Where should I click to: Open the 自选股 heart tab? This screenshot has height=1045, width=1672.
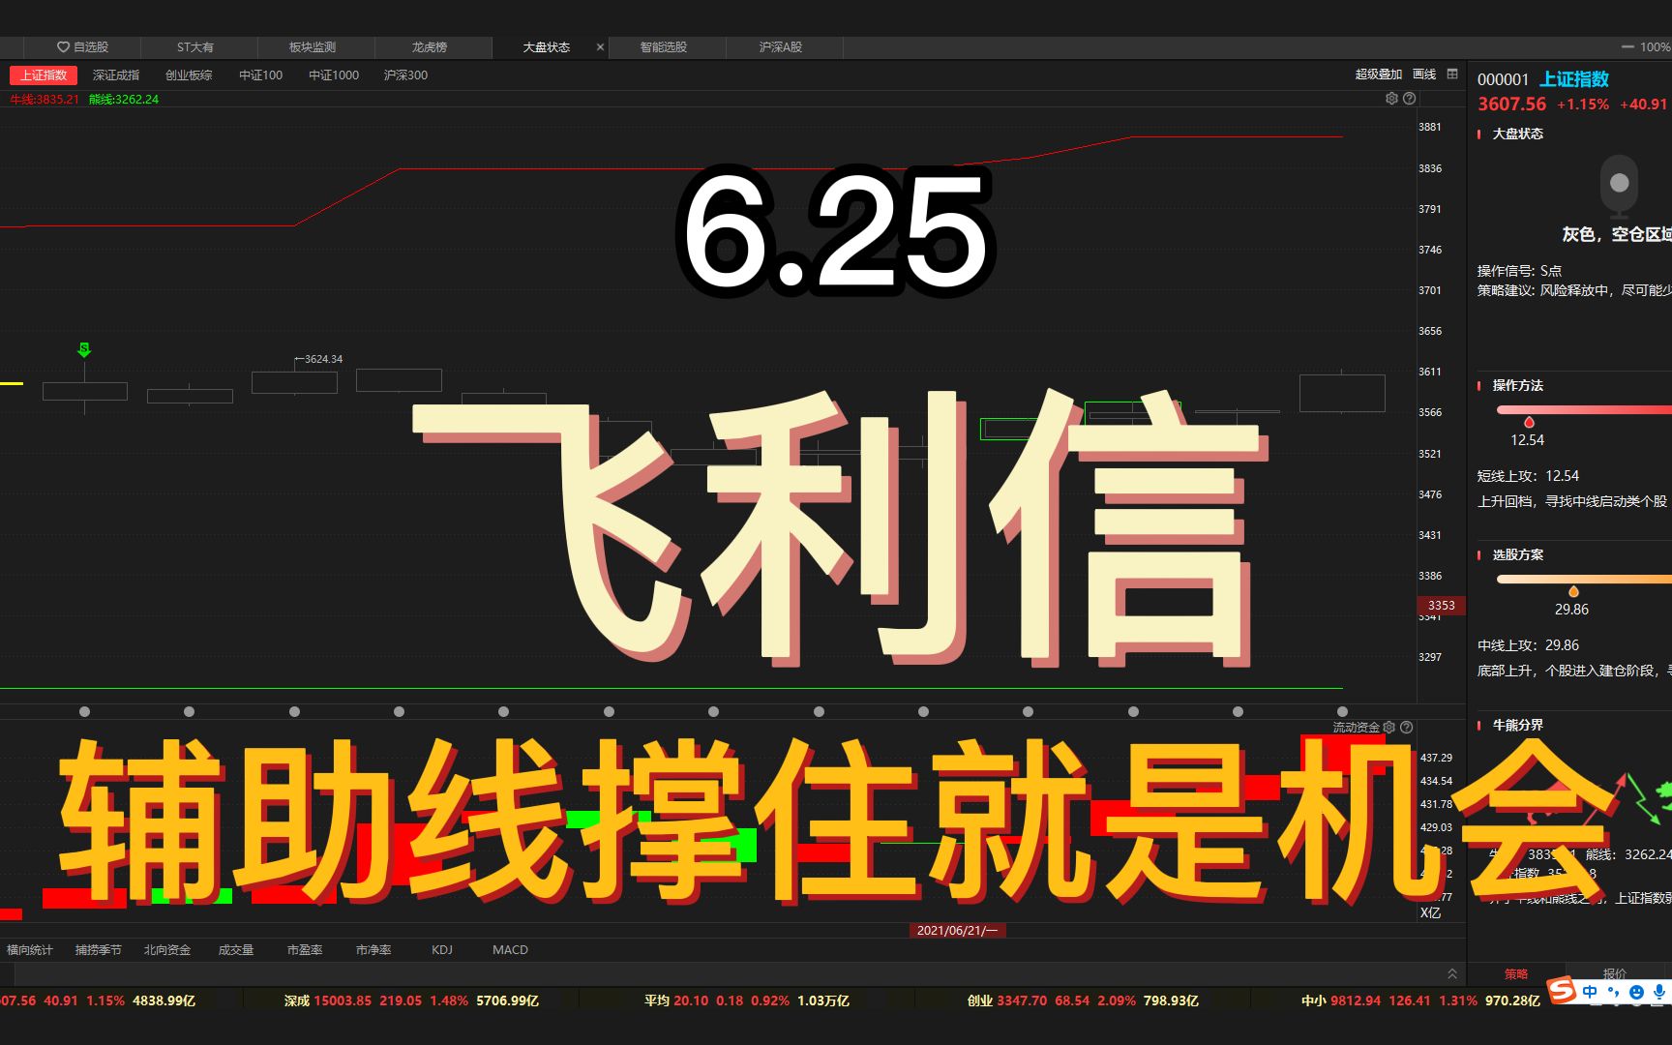(82, 46)
